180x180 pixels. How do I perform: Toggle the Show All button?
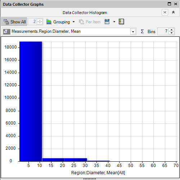(x=14, y=22)
